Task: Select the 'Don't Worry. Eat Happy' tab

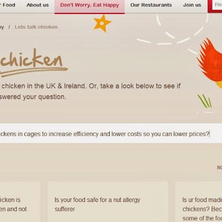Action: [90, 5]
